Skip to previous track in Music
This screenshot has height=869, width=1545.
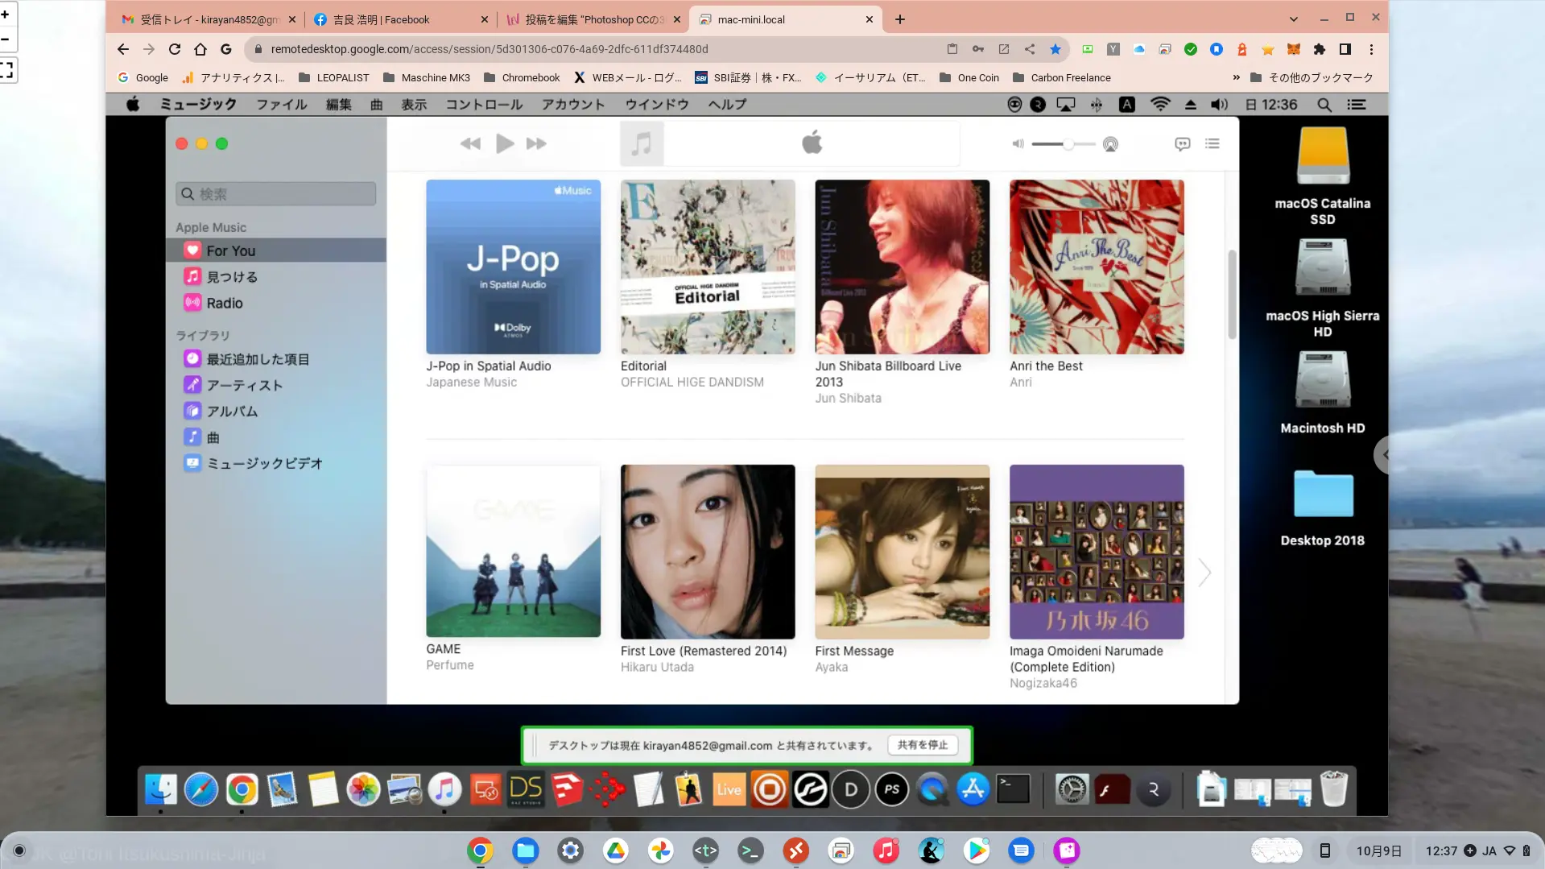pyautogui.click(x=470, y=144)
